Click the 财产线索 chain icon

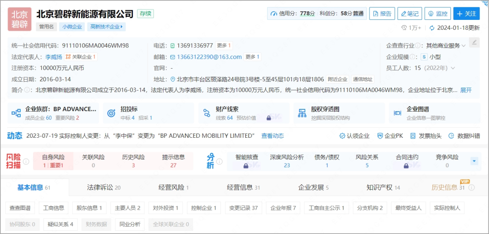click(206, 113)
